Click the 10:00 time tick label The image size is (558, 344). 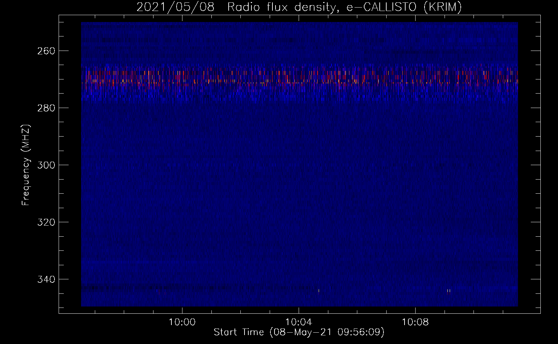(182, 322)
